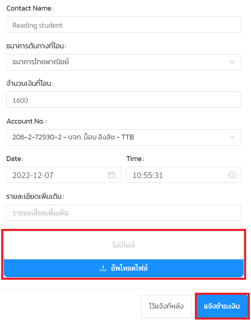Viewport: 251px width, 322px height.
Task: Open the ธนาคารไทยพาณิชย์ bank selection box
Action: [x=124, y=62]
